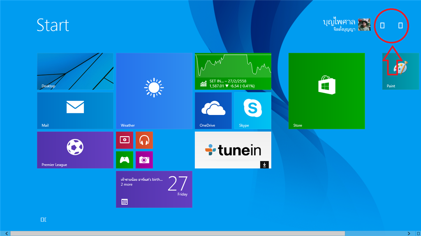
Task: Click the small calendar icon on the Calendar tile
Action: [x=125, y=202]
